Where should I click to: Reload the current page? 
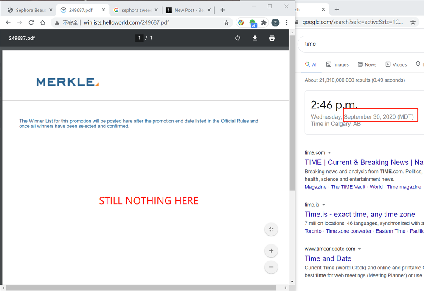pos(31,22)
